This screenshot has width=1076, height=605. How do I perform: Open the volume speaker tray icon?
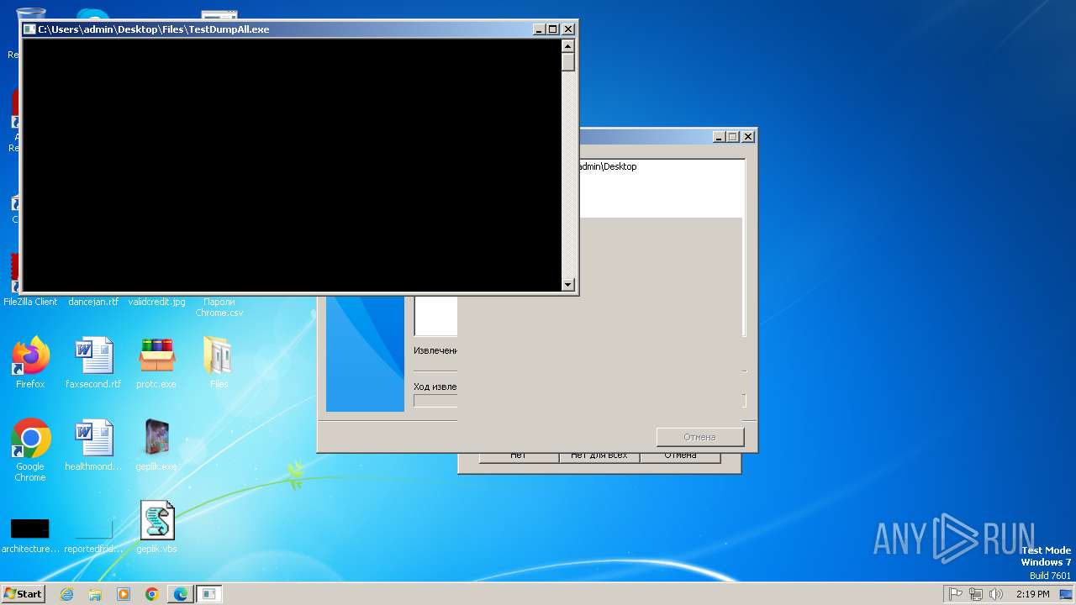[x=996, y=594]
